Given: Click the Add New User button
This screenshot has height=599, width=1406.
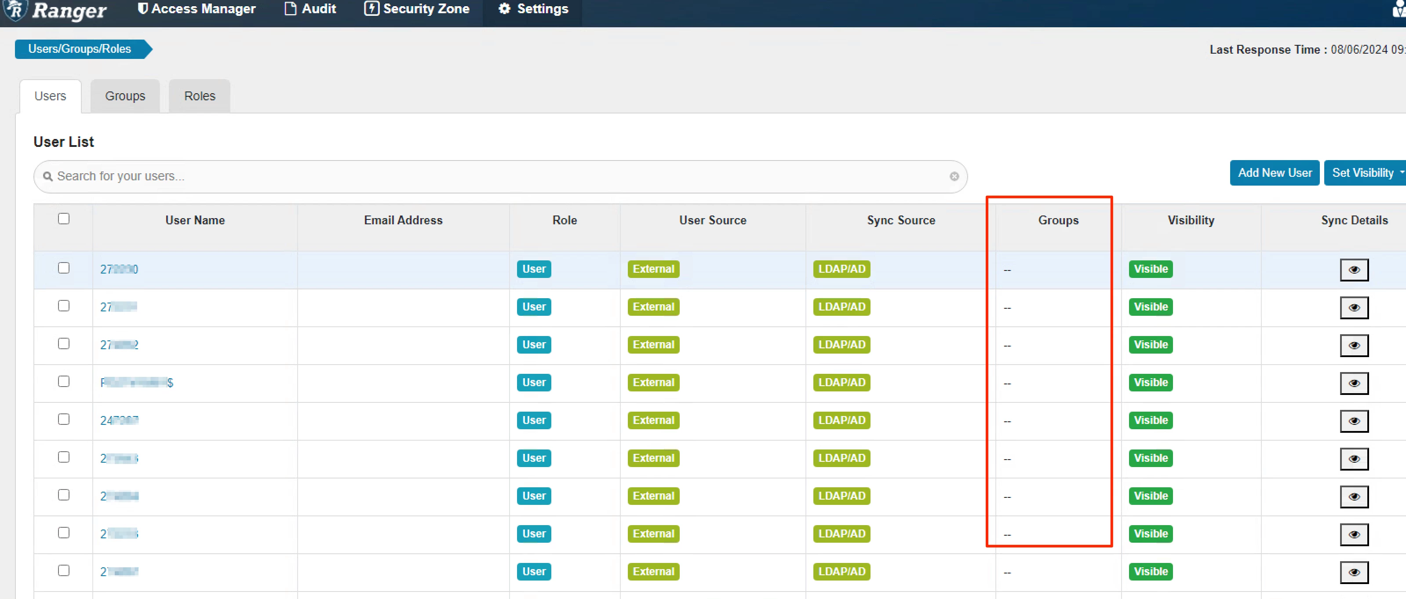Looking at the screenshot, I should (1275, 173).
